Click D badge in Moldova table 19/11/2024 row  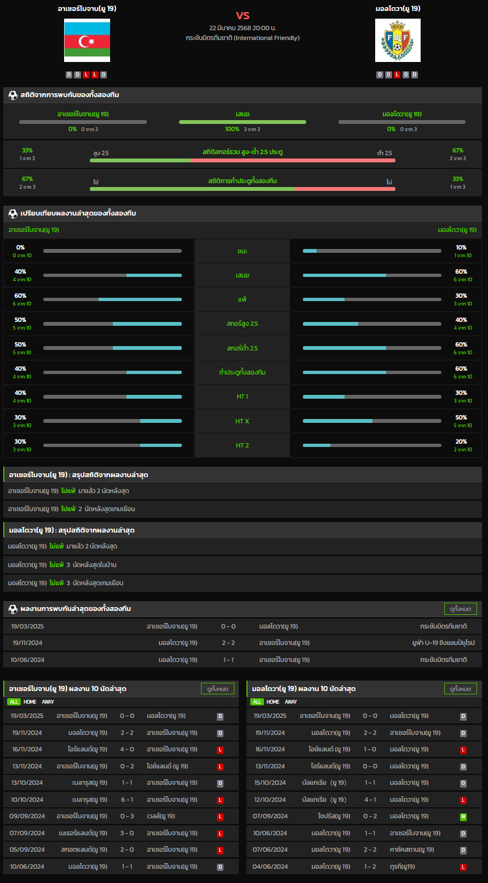coord(463,733)
